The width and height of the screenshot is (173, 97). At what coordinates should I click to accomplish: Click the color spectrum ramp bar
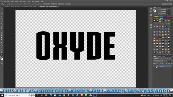tap(162, 16)
